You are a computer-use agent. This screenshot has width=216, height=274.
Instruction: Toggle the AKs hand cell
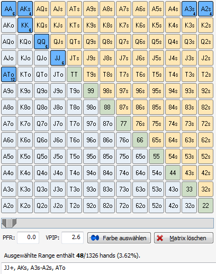(x=25, y=8)
